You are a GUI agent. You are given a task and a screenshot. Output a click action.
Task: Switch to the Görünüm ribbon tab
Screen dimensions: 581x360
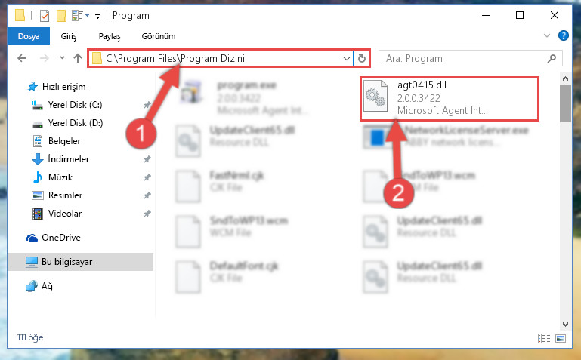point(159,36)
